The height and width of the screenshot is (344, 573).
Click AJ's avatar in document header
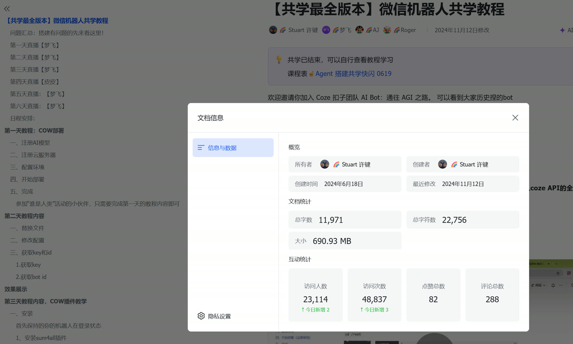359,30
